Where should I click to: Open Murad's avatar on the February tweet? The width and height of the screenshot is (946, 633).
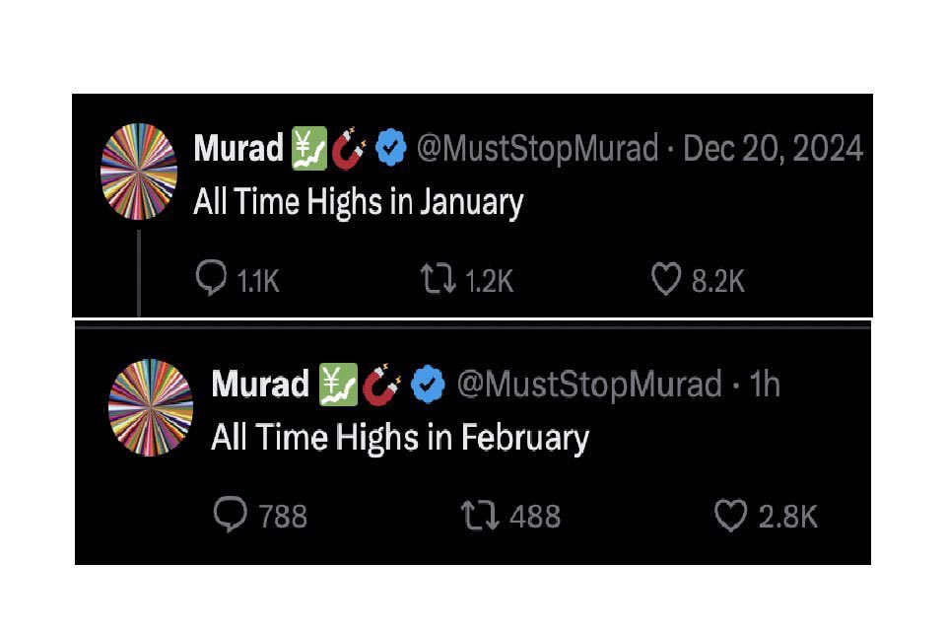pos(150,407)
